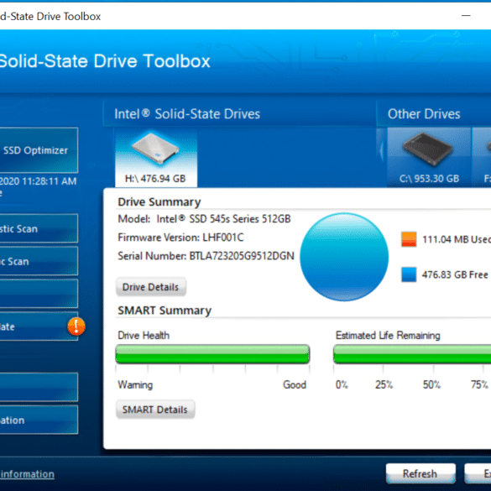491x491 pixels.
Task: Minimize the Toolbox window
Action: (466, 15)
